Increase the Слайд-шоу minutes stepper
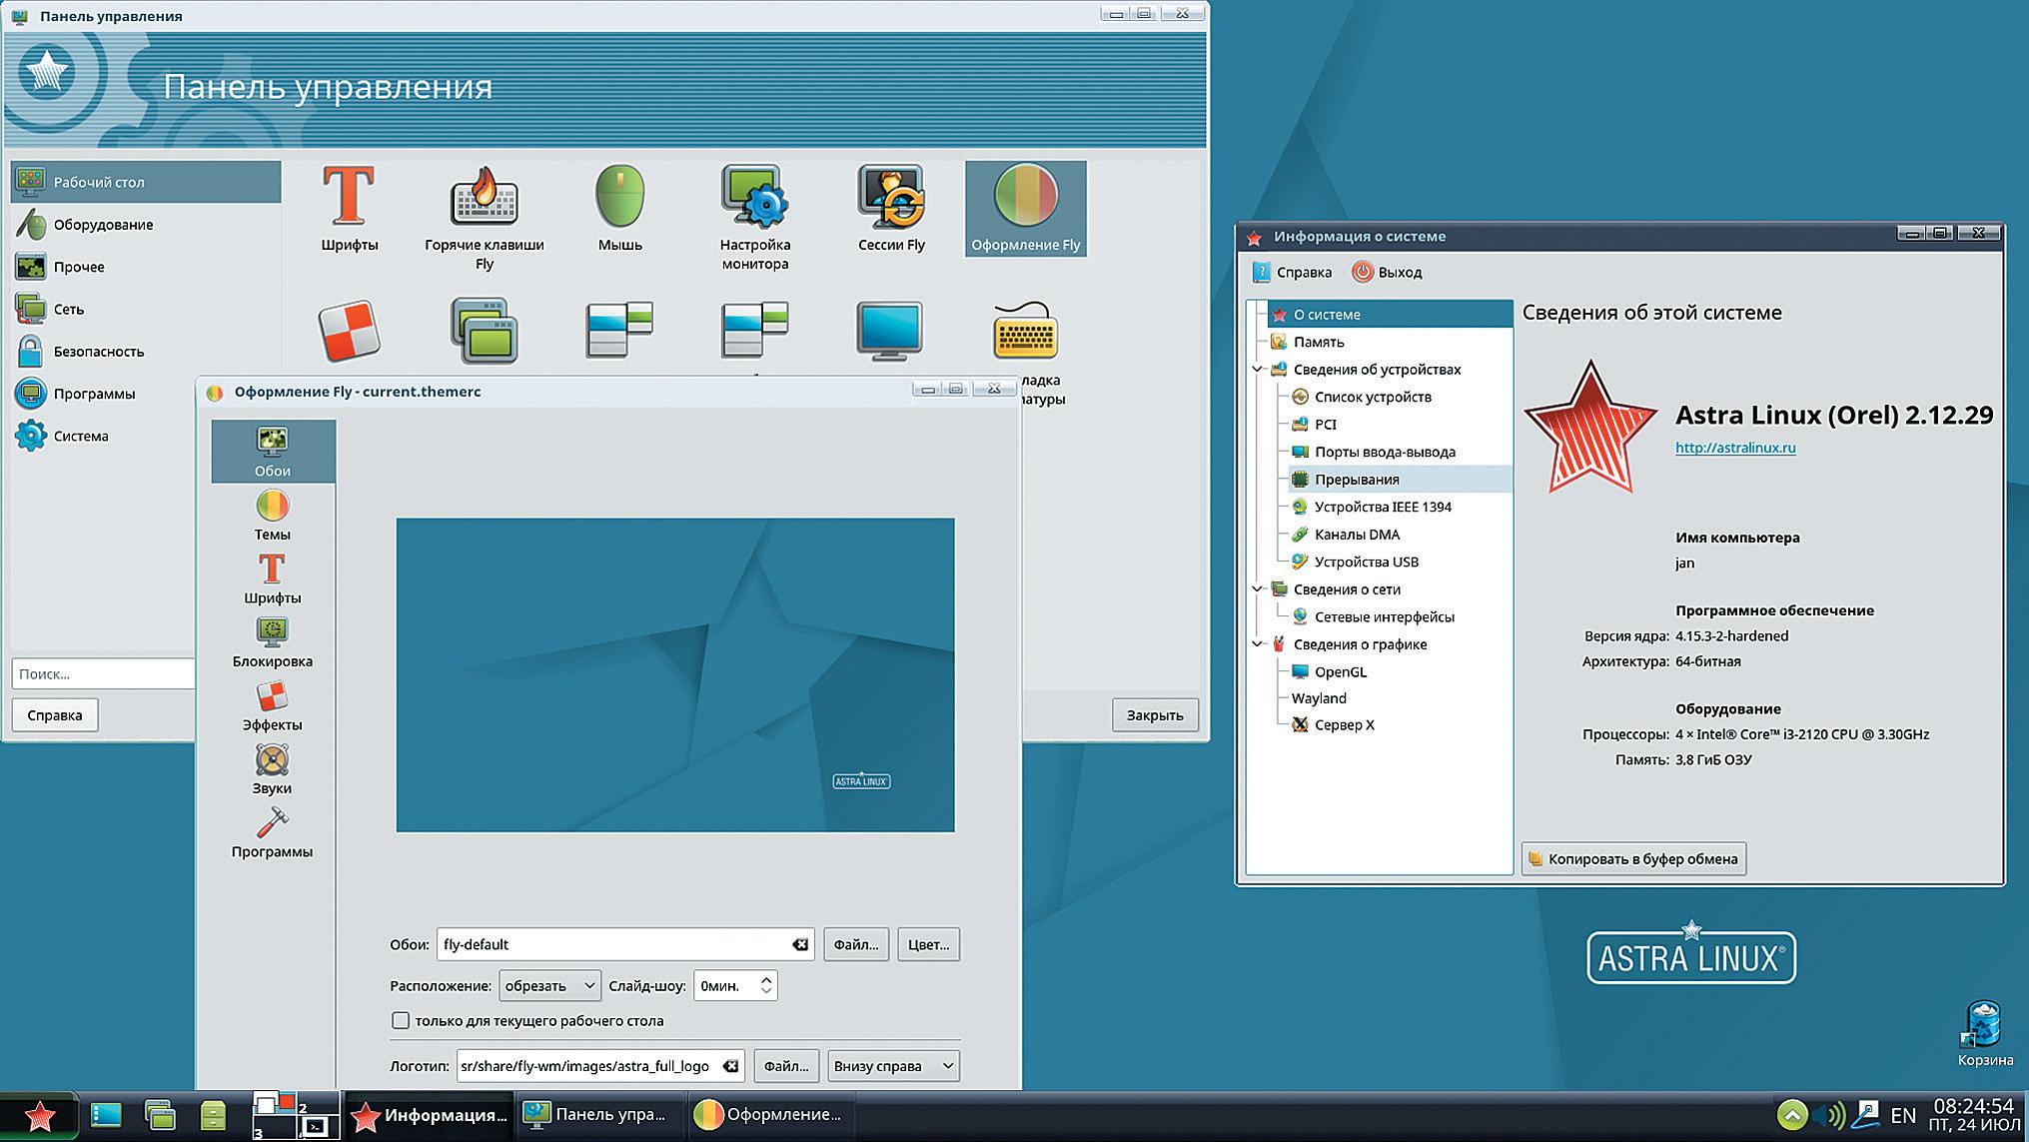This screenshot has height=1142, width=2029. click(766, 979)
